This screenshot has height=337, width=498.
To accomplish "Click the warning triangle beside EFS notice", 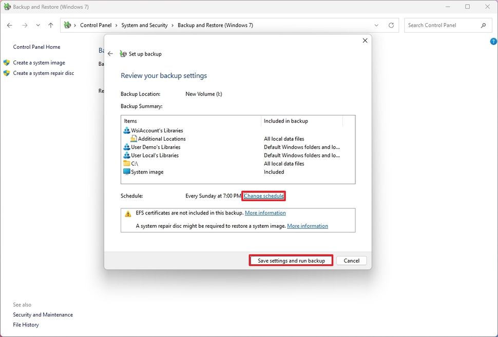I will [128, 213].
